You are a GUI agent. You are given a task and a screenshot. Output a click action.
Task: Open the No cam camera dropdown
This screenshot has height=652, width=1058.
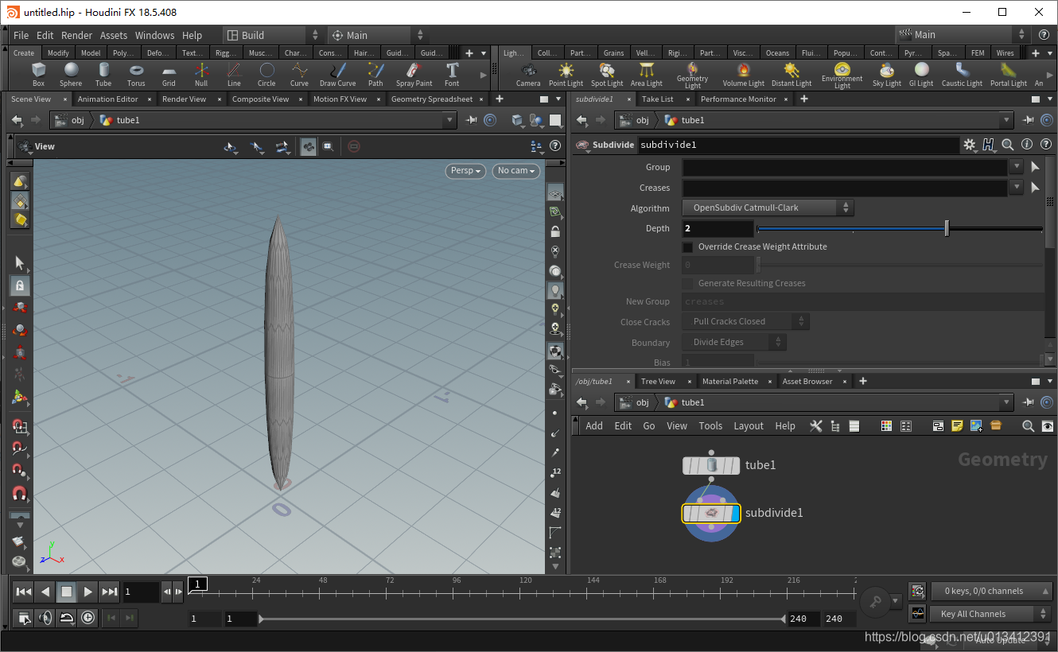pyautogui.click(x=516, y=171)
